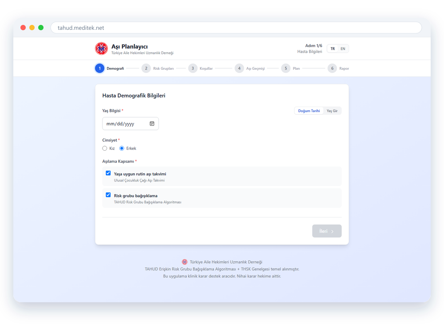Click the step 5 Plan circle
This screenshot has height=328, width=444.
click(x=285, y=68)
